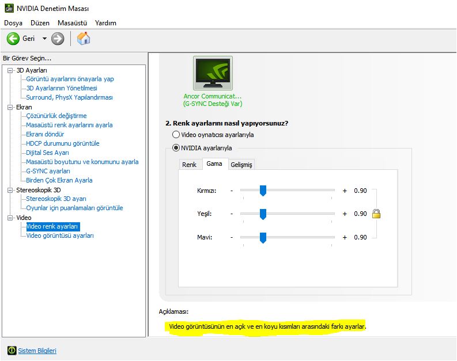Click the NVIDIA Denetim Masası title bar icon
Viewport: 457px width, 361px height.
tap(9, 8)
